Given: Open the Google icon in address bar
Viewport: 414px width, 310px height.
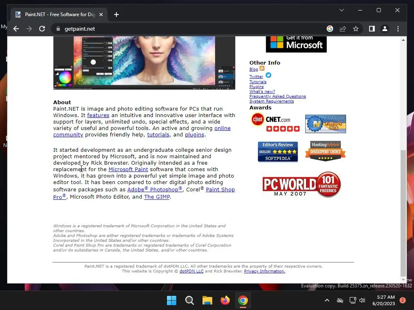Looking at the screenshot, I should pyautogui.click(x=330, y=29).
